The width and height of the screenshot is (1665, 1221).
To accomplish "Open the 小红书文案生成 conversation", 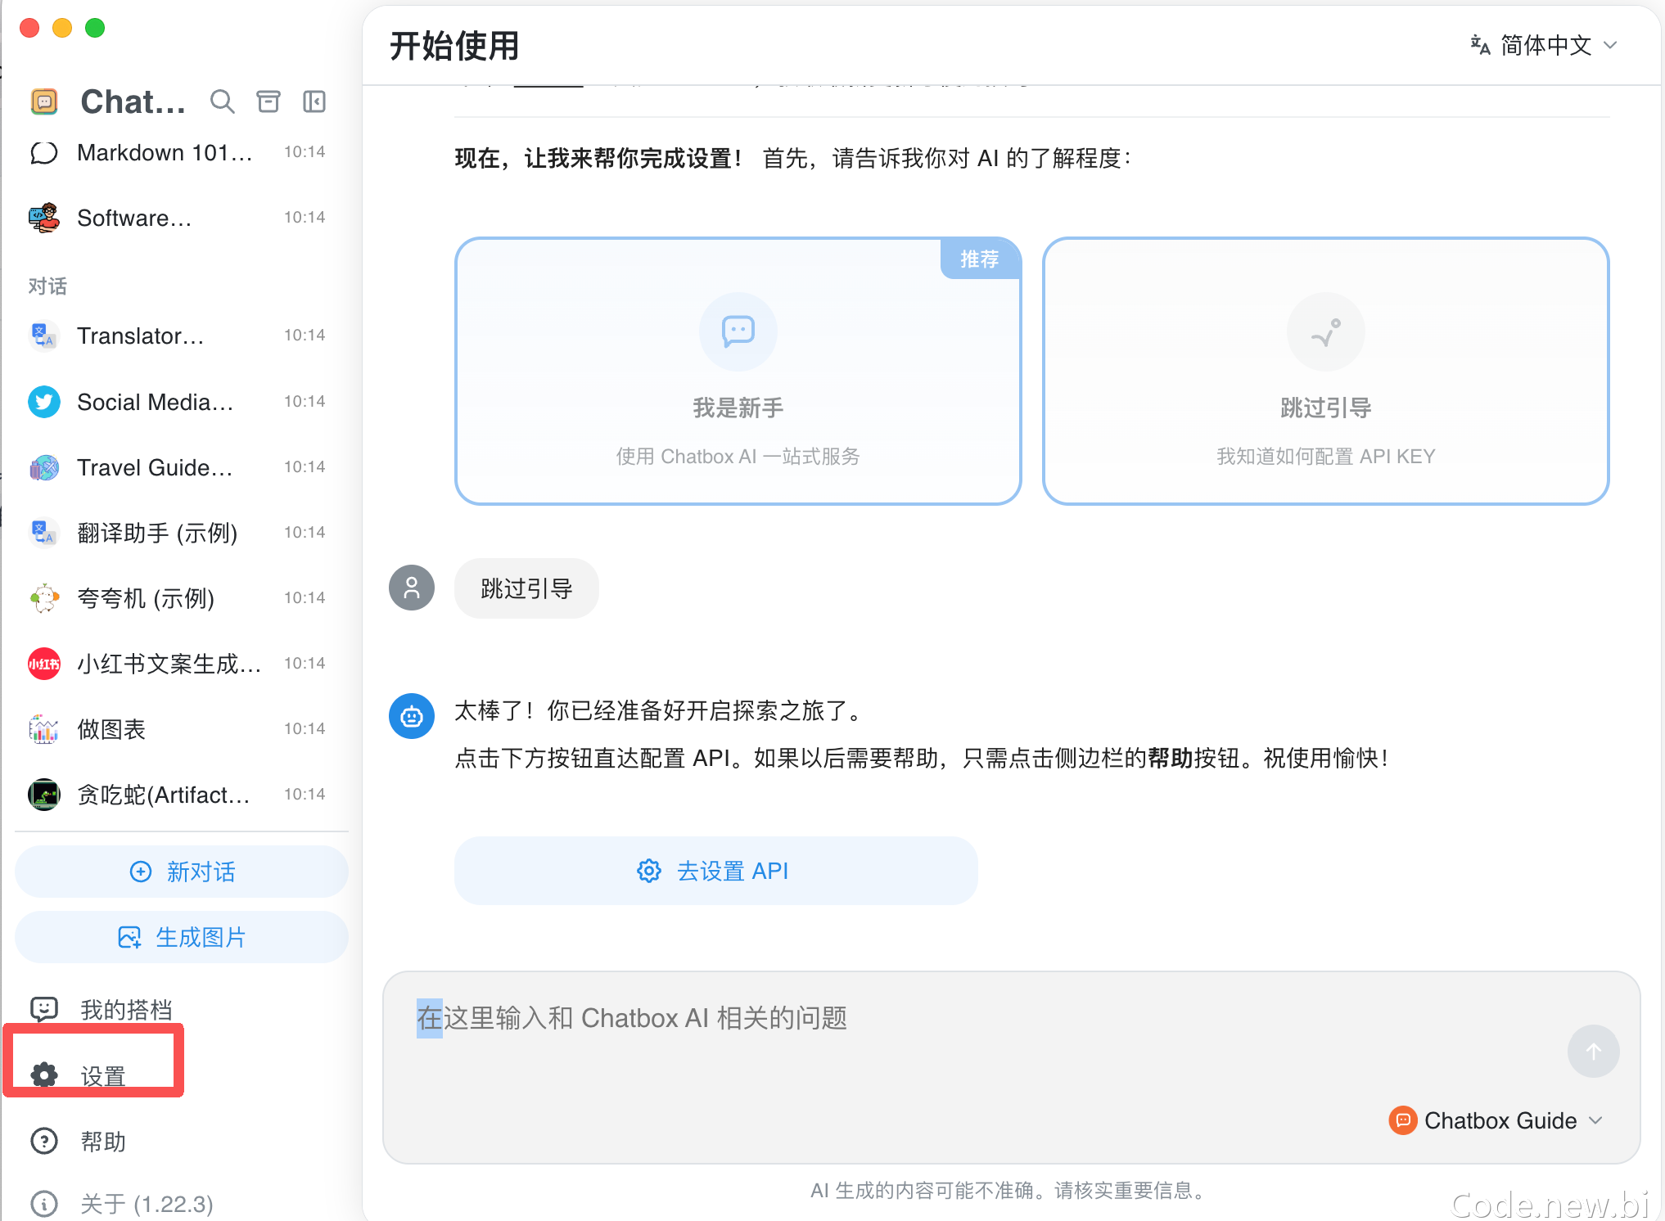I will 182,664.
